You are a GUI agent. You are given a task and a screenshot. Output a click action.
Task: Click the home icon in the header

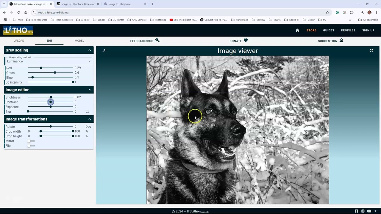click(297, 30)
